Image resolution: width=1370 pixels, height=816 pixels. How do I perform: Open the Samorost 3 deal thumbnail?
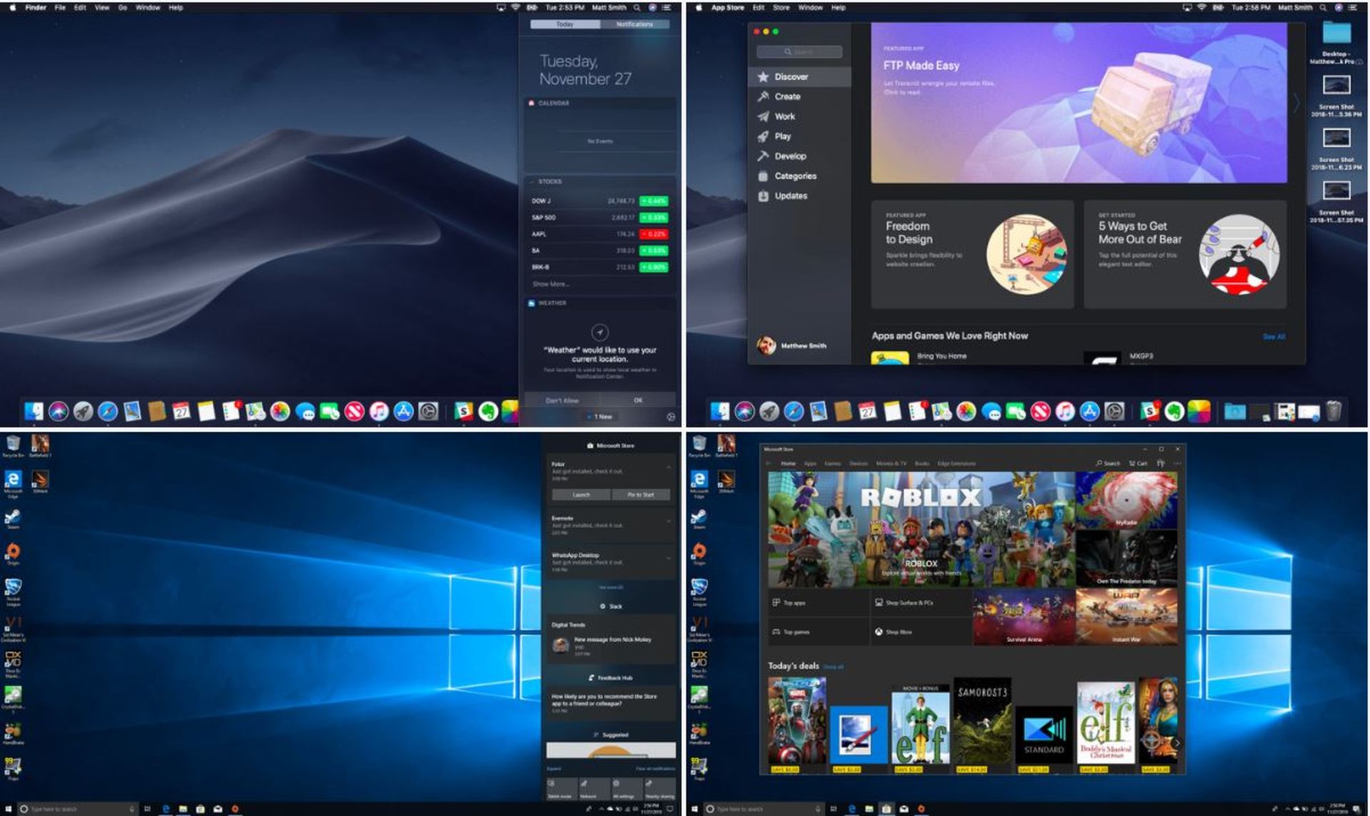point(983,725)
